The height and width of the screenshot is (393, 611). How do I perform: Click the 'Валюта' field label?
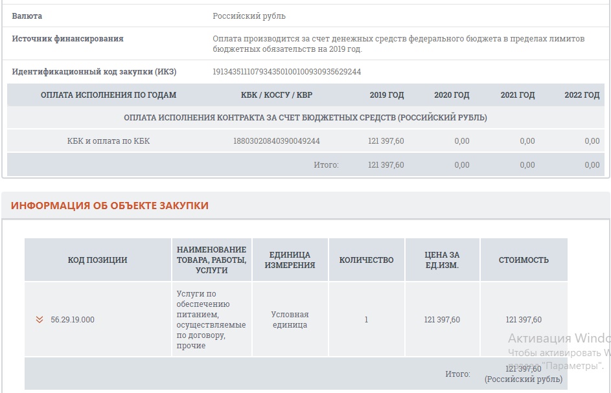(27, 16)
